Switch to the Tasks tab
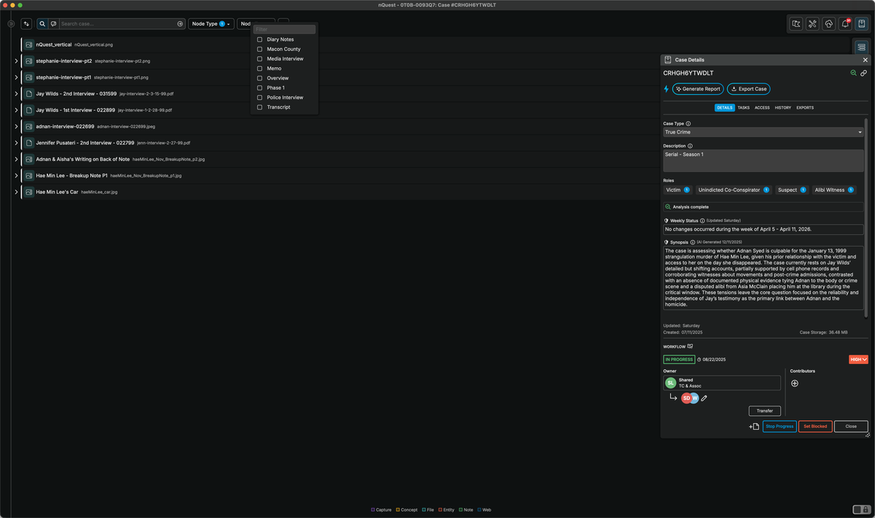 (743, 107)
